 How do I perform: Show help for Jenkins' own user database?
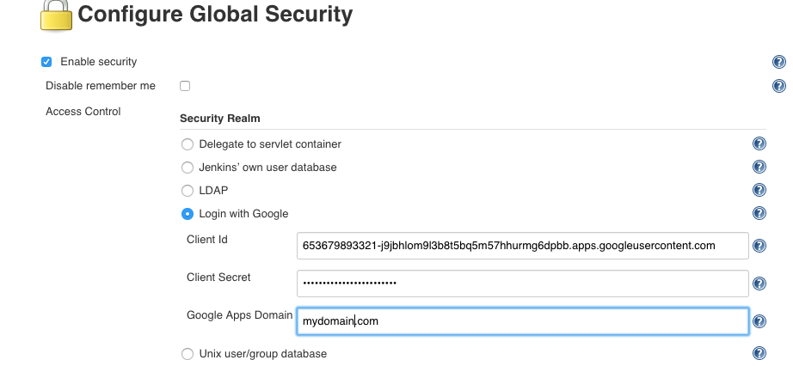pos(759,167)
